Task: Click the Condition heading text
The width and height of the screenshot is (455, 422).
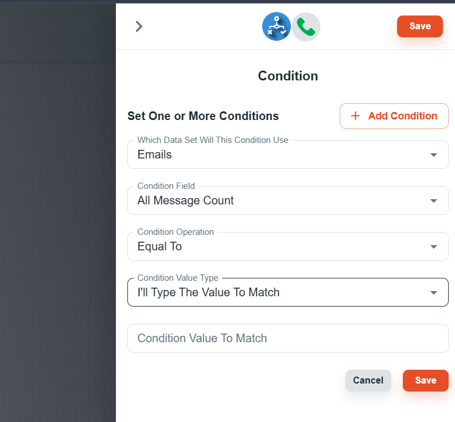Action: 288,76
